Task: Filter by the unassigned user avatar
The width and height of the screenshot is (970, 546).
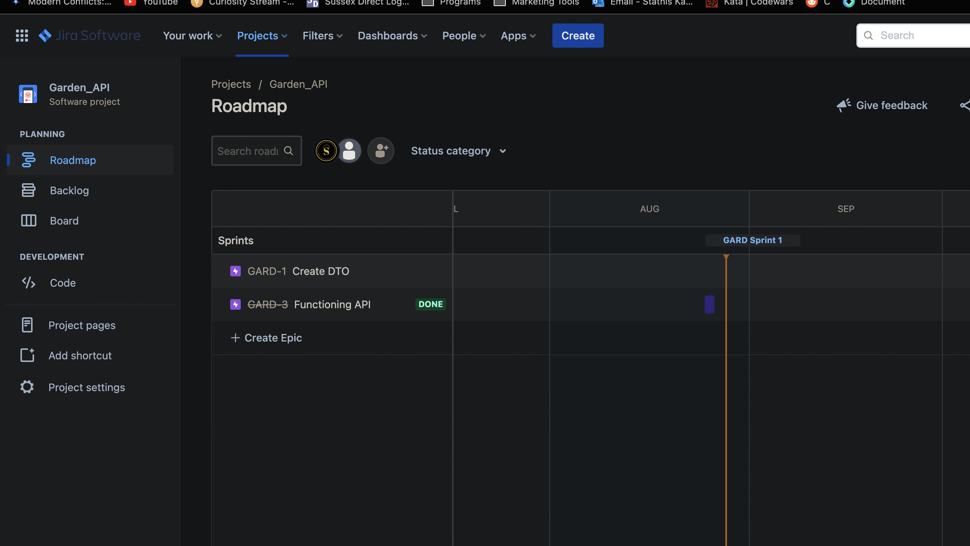Action: pos(349,151)
